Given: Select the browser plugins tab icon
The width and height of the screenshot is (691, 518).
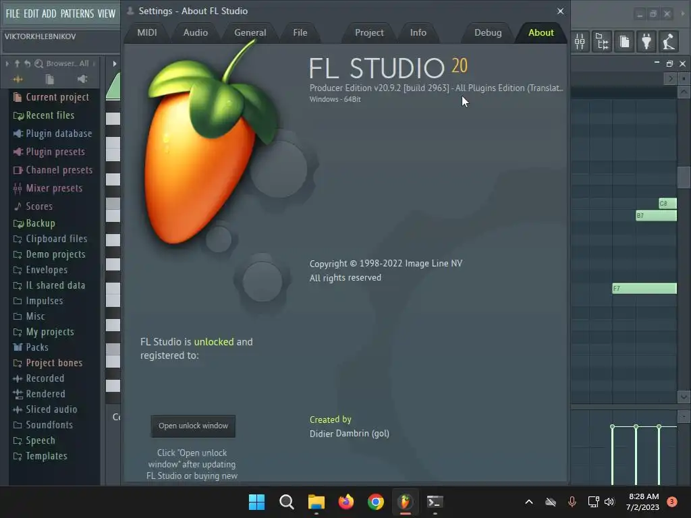Looking at the screenshot, I should 82,80.
